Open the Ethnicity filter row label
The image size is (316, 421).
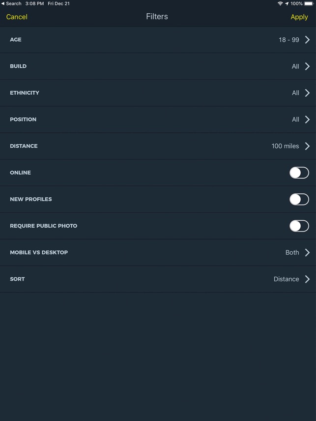[25, 93]
